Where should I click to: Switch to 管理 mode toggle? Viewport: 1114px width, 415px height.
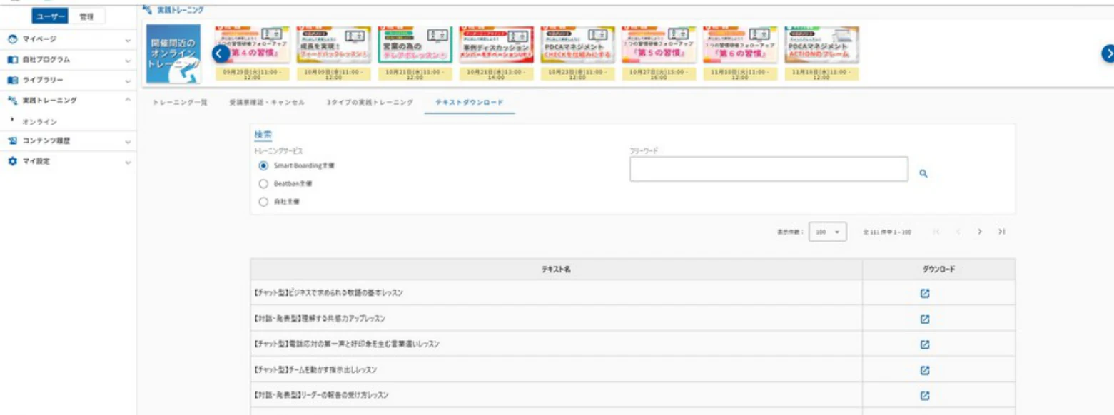pyautogui.click(x=87, y=16)
